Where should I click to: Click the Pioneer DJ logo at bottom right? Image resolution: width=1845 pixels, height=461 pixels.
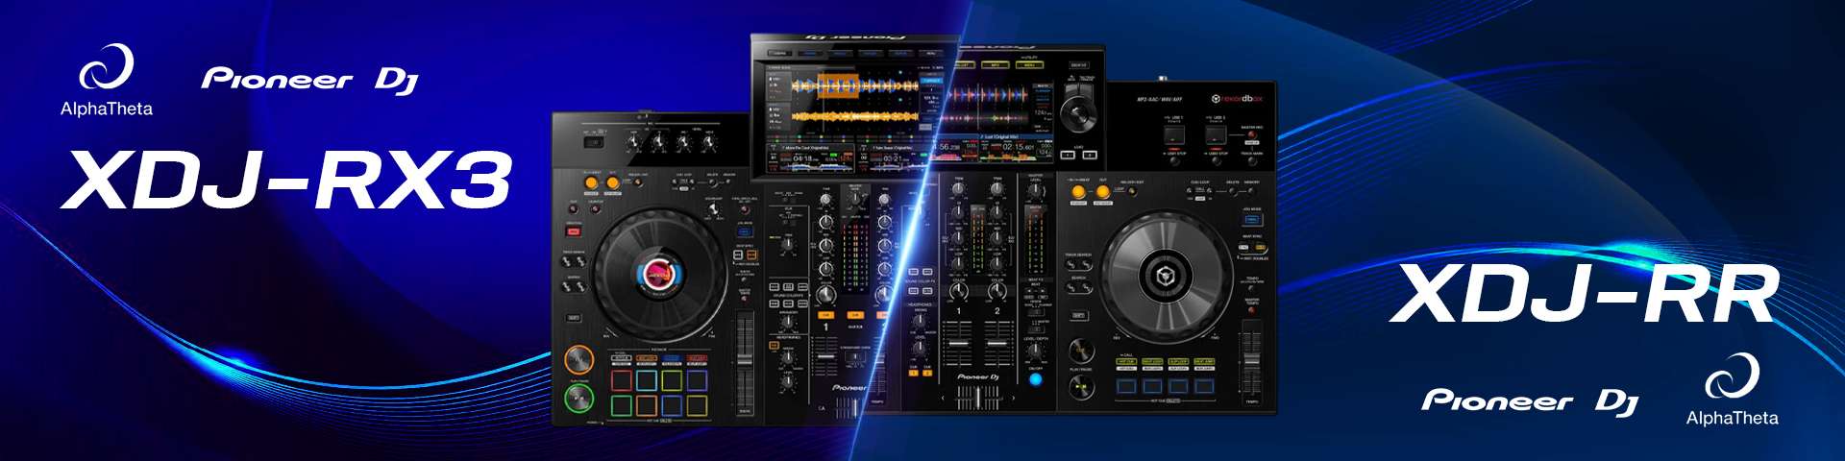coord(1530,401)
